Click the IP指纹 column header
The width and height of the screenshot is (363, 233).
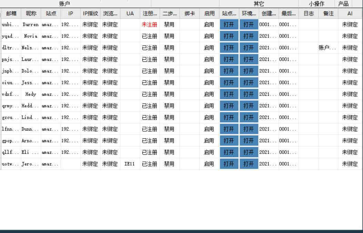coord(91,13)
